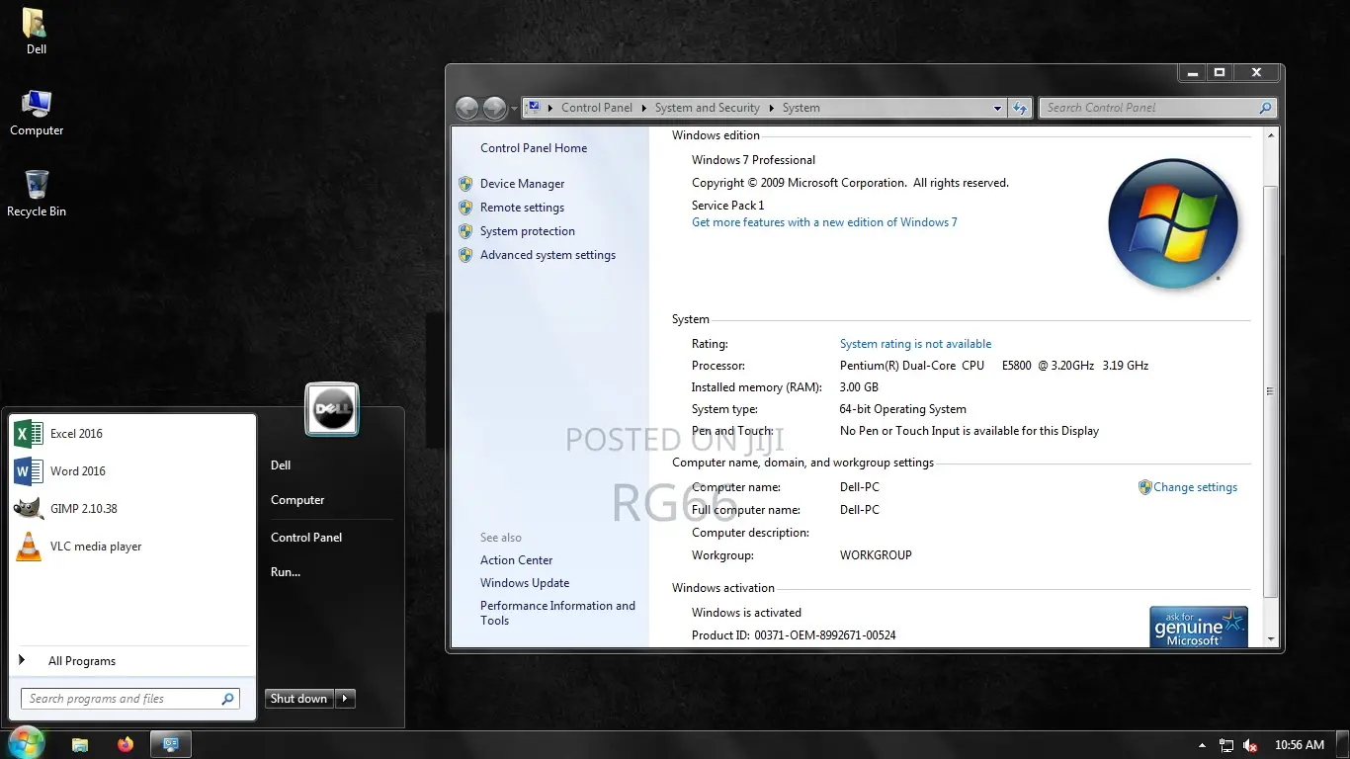Click the Shut down button
Viewport: 1350px width, 759px height.
point(298,699)
